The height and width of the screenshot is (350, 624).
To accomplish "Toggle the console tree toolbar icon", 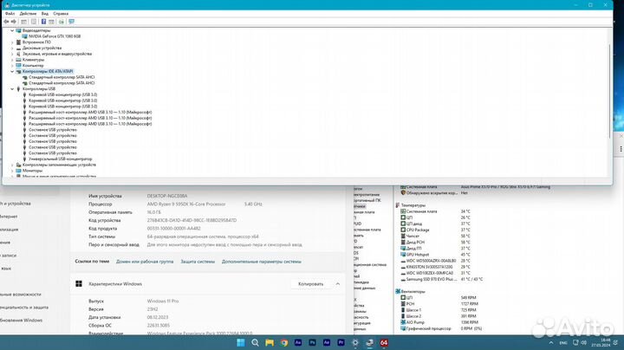I will coord(24,22).
